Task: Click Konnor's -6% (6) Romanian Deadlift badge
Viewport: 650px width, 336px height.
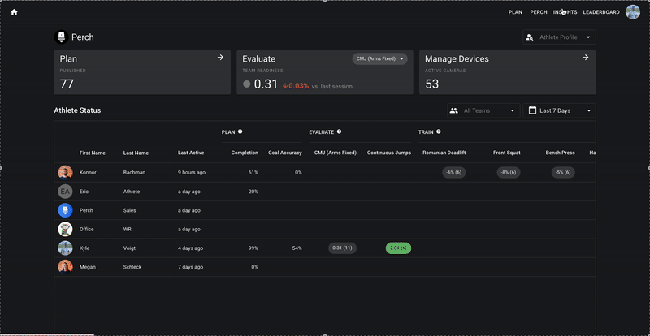Action: coord(454,172)
